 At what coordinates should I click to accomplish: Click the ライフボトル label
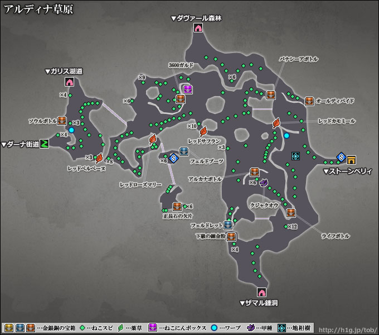[x=336, y=236]
